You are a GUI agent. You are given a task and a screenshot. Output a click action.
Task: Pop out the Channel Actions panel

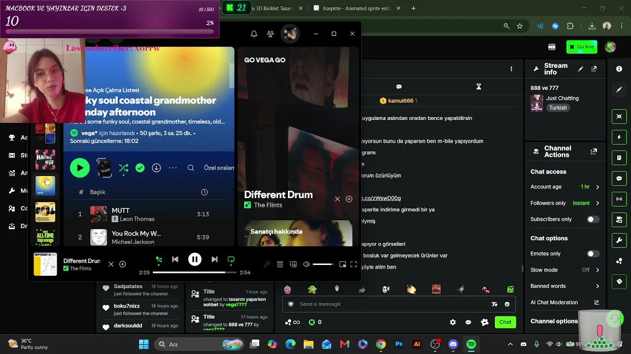pos(594,151)
